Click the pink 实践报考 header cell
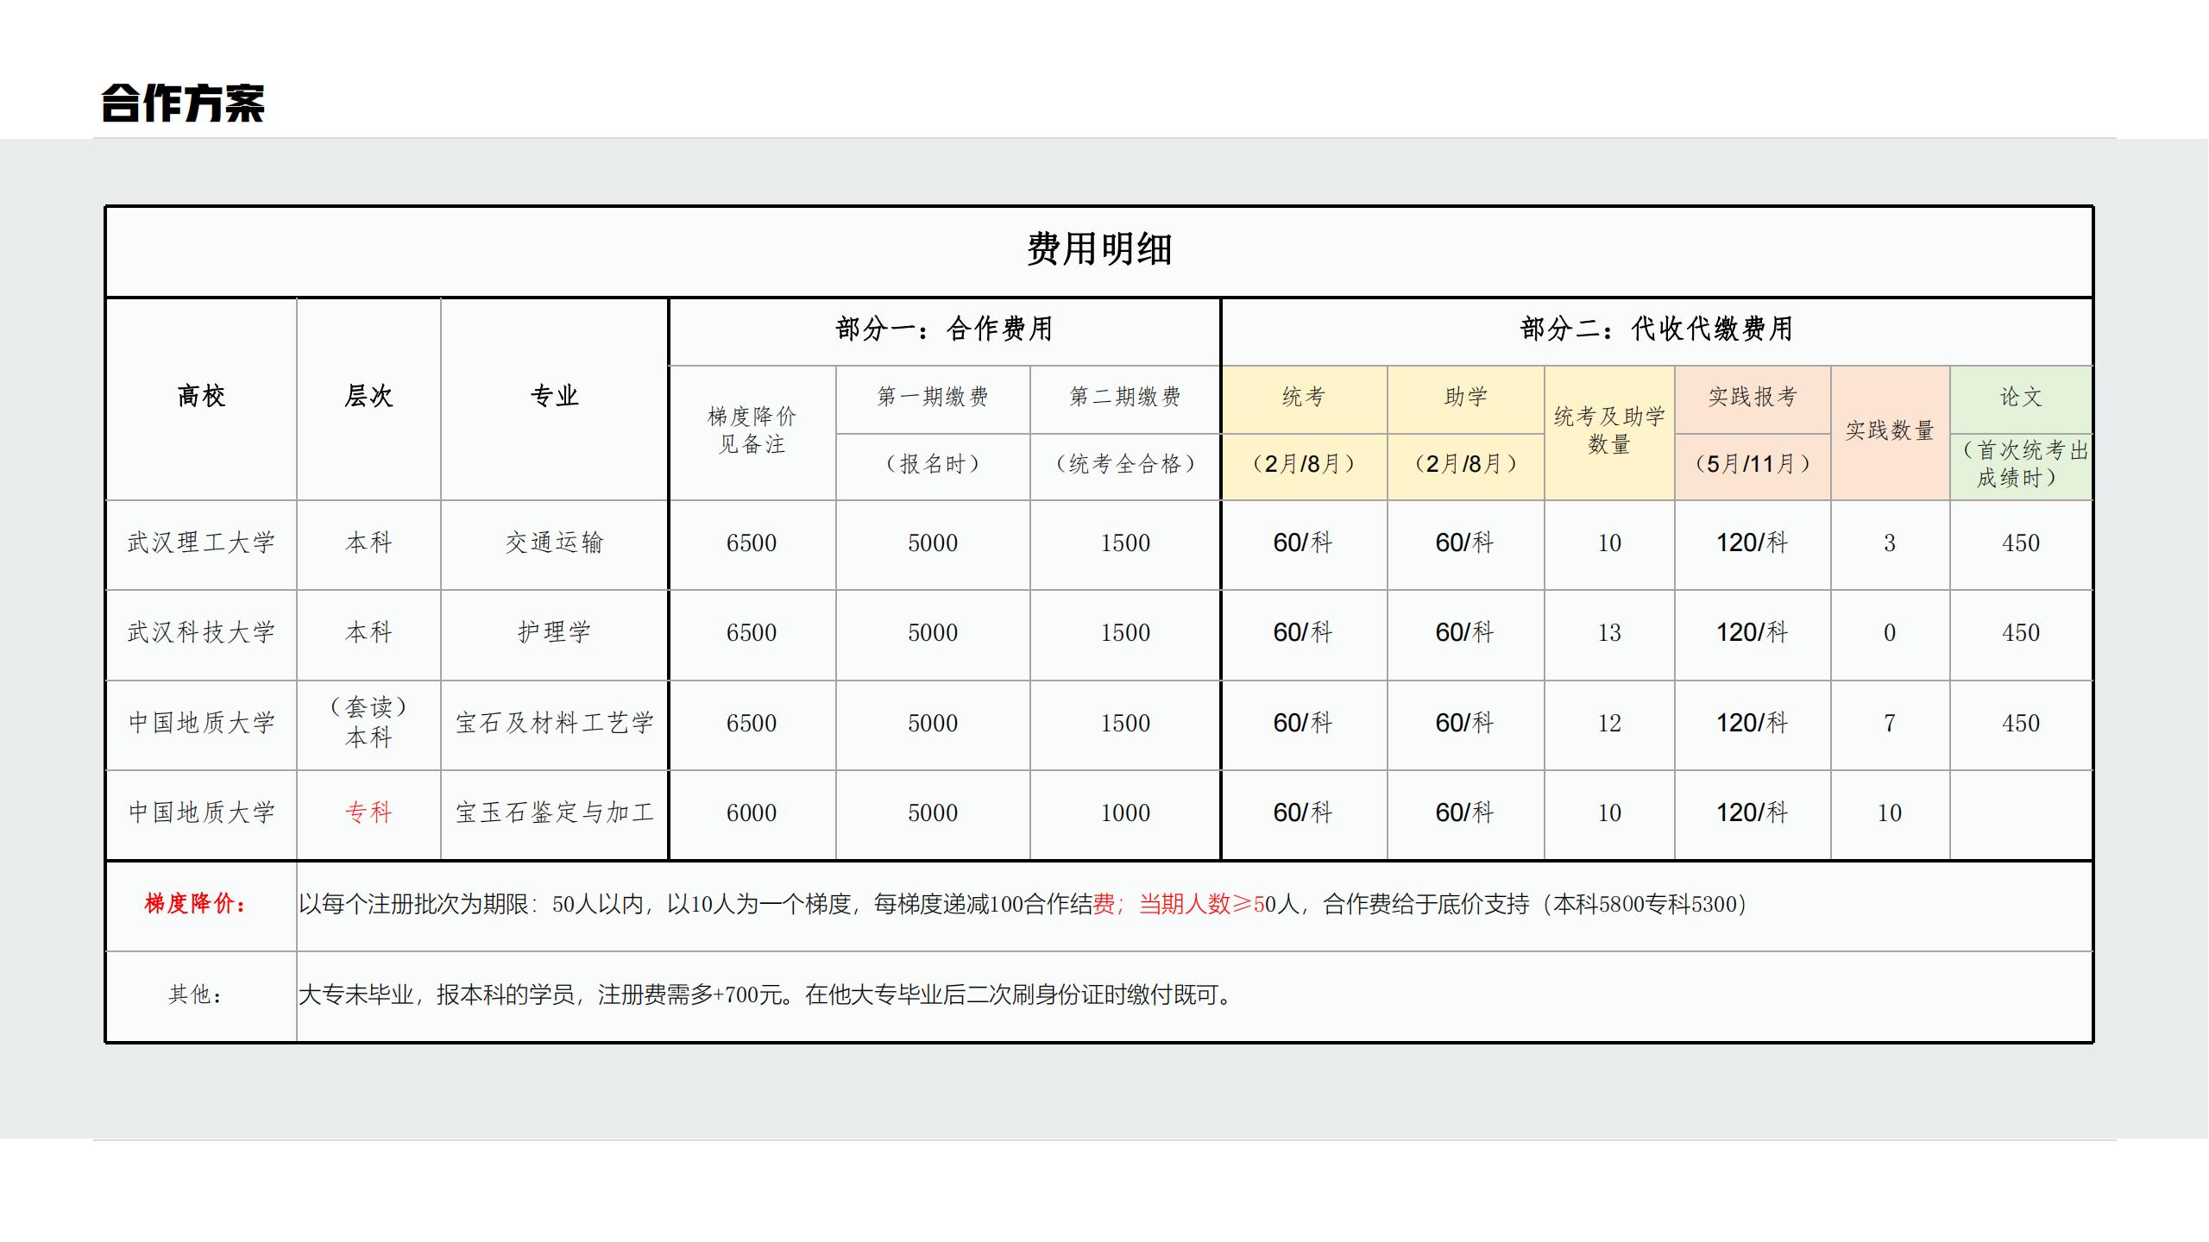The height and width of the screenshot is (1242, 2209). 1752,397
